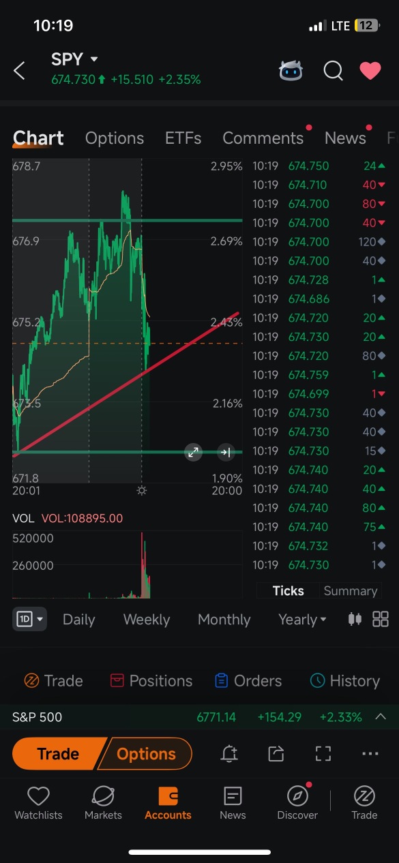The image size is (399, 863).
Task: Open News in bottom navigation
Action: tap(233, 803)
